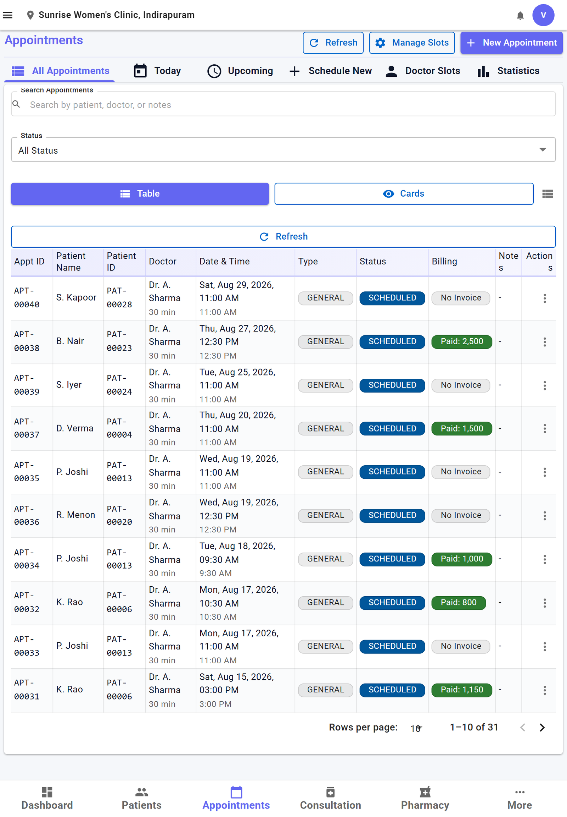Open actions menu for APT-00034 row
The image size is (567, 817).
[x=545, y=559]
